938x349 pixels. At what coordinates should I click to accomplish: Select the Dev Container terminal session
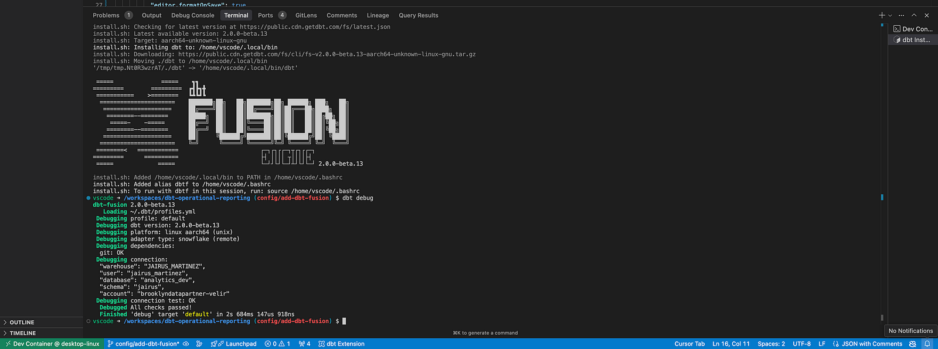click(913, 29)
